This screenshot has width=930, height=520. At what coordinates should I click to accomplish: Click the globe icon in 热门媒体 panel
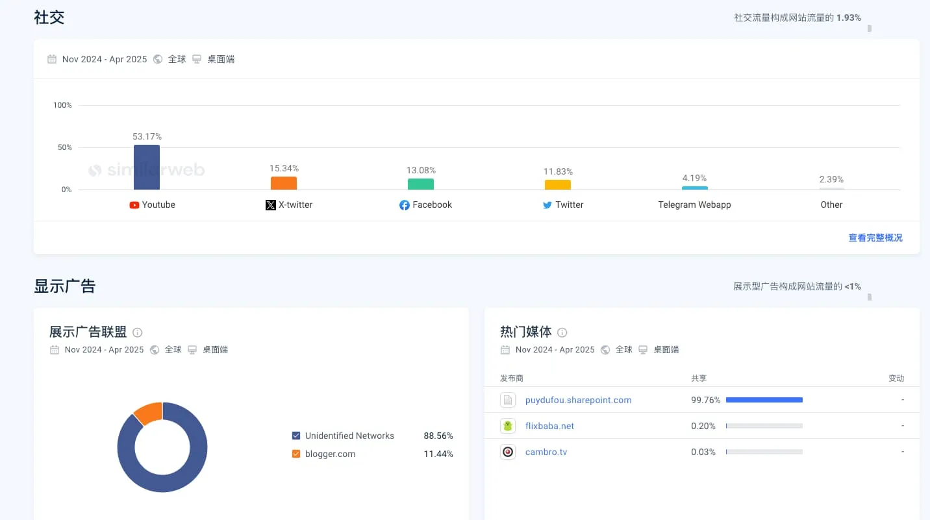click(x=605, y=350)
